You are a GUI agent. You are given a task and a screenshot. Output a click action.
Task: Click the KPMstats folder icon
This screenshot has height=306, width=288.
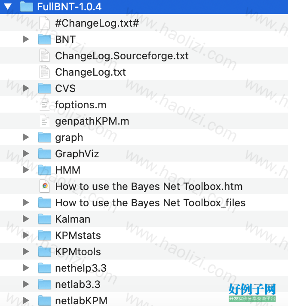pyautogui.click(x=45, y=235)
